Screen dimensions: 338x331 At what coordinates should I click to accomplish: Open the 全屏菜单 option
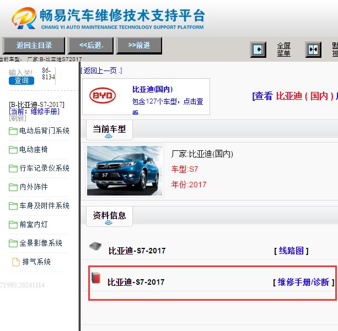[283, 50]
